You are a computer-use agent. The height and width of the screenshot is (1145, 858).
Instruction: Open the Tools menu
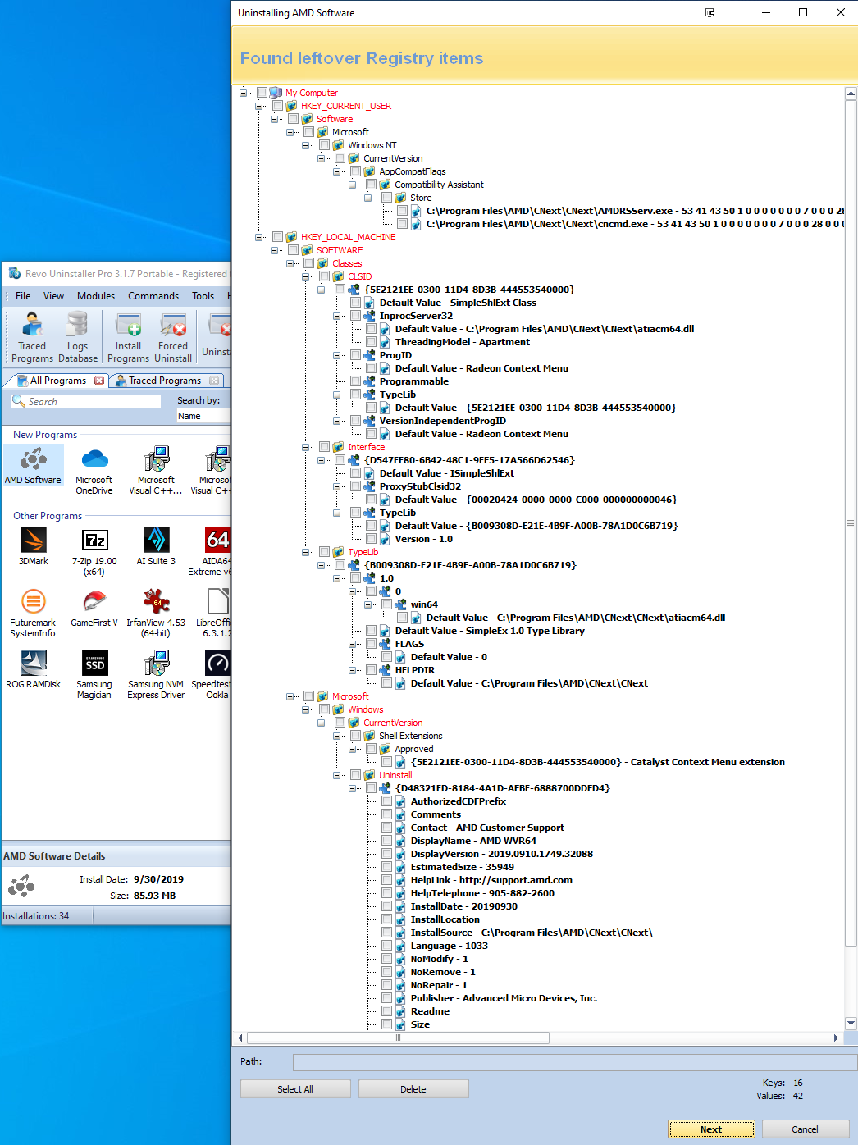(203, 296)
